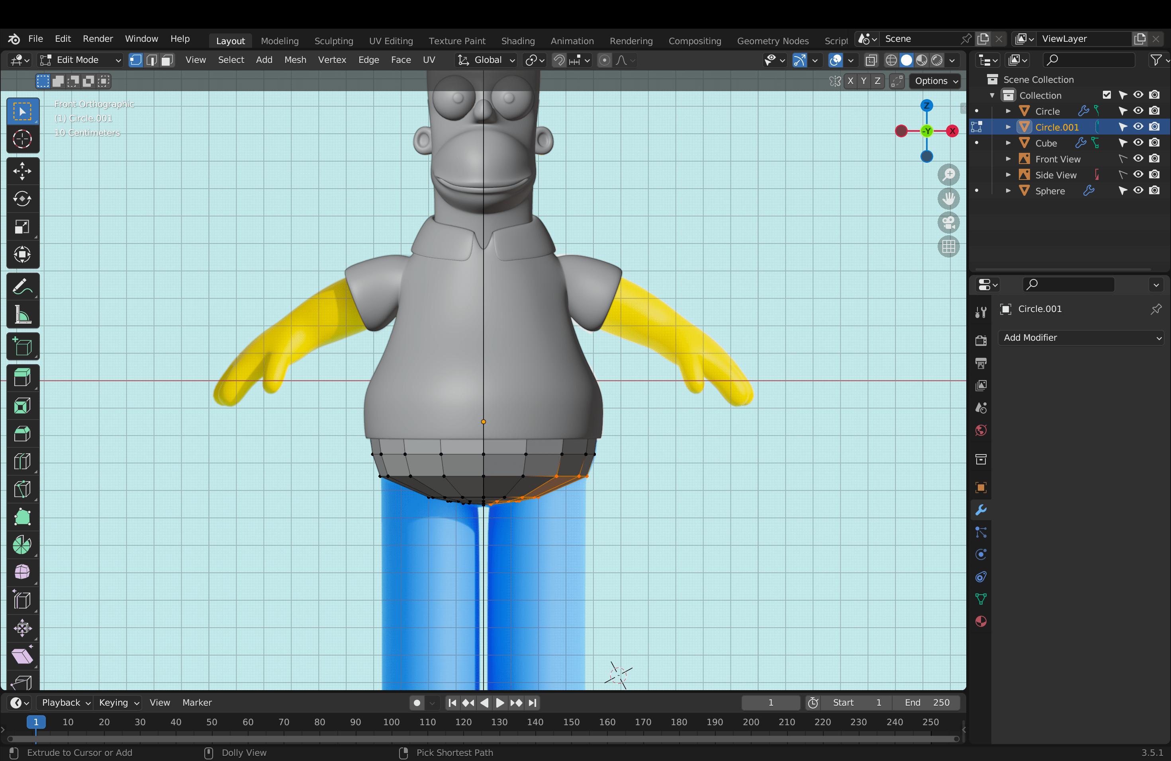Switch orthographic/perspective with grid gizmo
The image size is (1171, 761).
point(949,247)
